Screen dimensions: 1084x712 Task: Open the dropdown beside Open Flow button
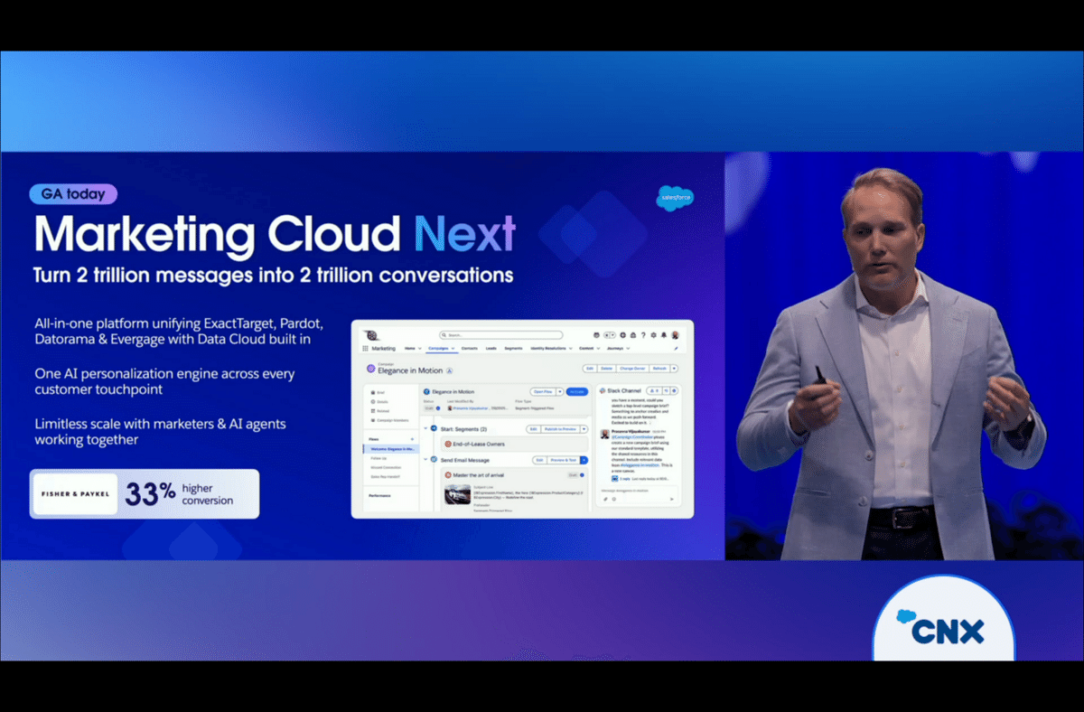tap(559, 392)
